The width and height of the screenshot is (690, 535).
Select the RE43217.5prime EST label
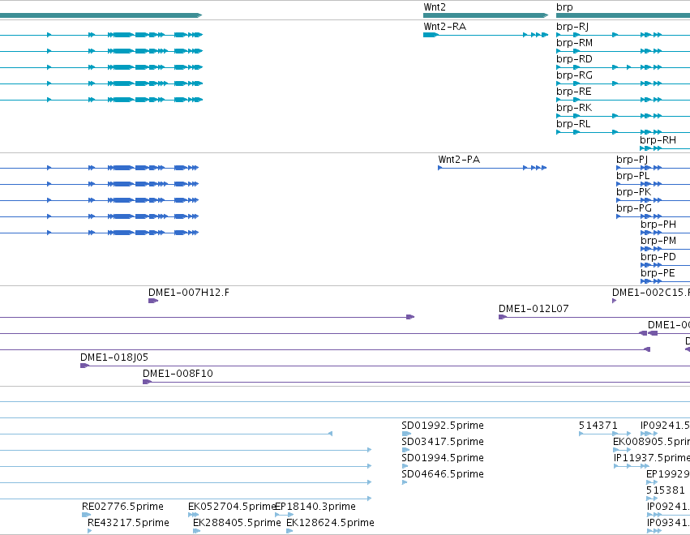tap(128, 523)
